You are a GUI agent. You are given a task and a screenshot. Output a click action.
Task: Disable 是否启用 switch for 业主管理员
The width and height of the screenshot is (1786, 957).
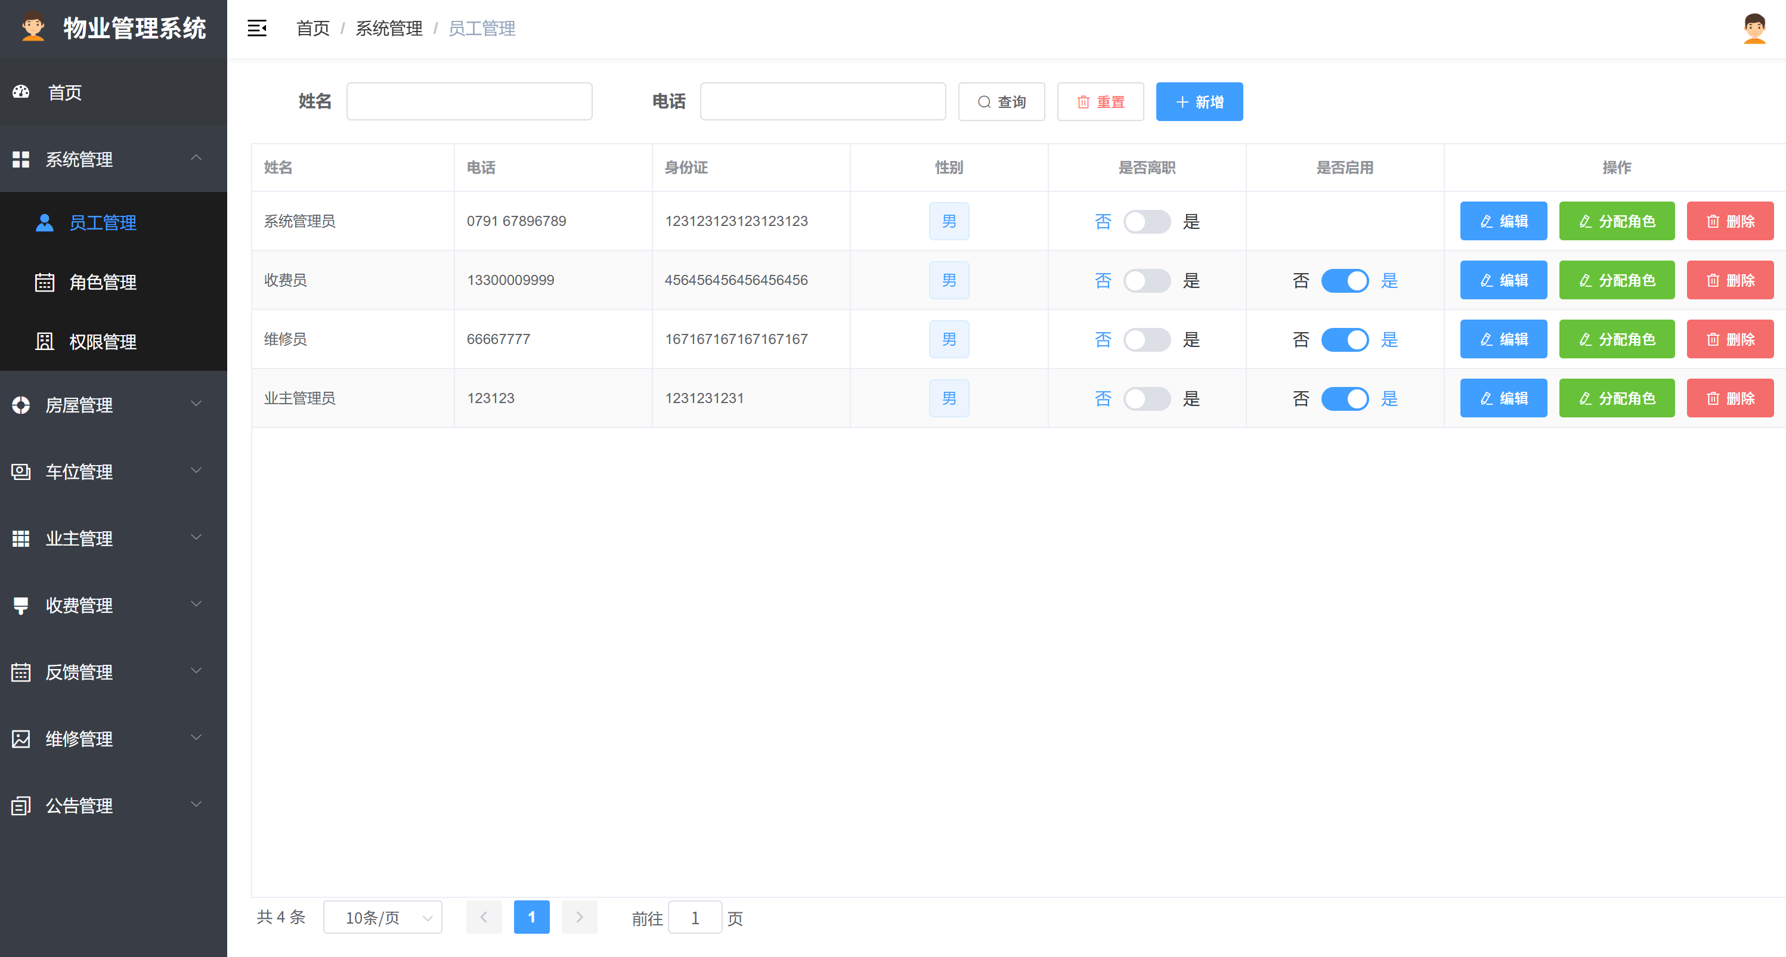pos(1345,398)
